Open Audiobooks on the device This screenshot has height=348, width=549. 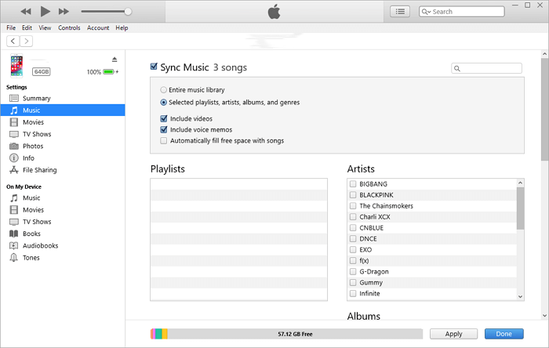click(x=63, y=245)
